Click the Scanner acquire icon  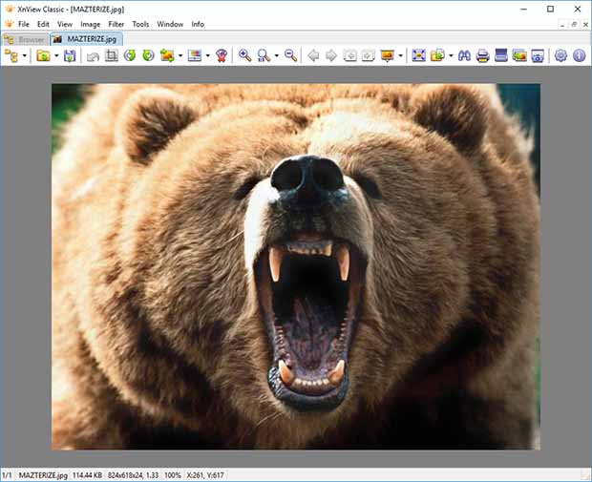pos(501,56)
